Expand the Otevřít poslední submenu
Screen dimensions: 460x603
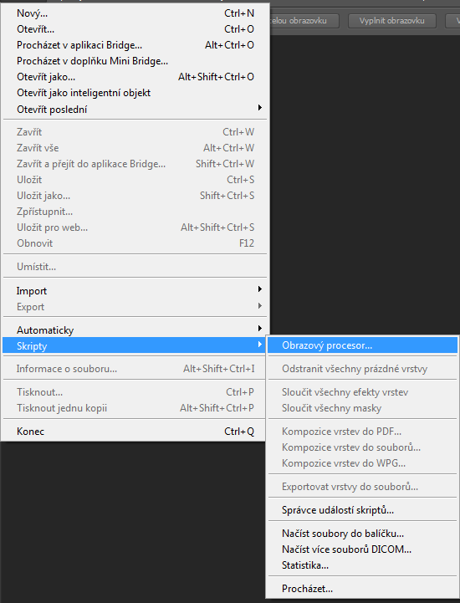tap(135, 110)
